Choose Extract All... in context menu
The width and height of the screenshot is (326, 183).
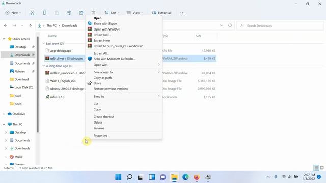click(124, 53)
